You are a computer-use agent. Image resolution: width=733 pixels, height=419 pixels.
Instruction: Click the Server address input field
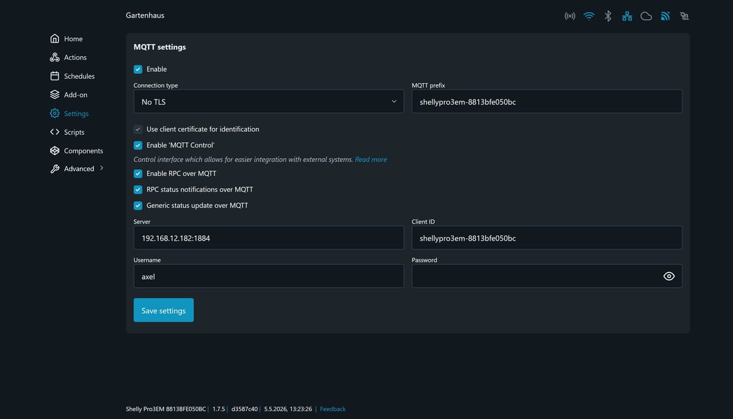click(269, 238)
